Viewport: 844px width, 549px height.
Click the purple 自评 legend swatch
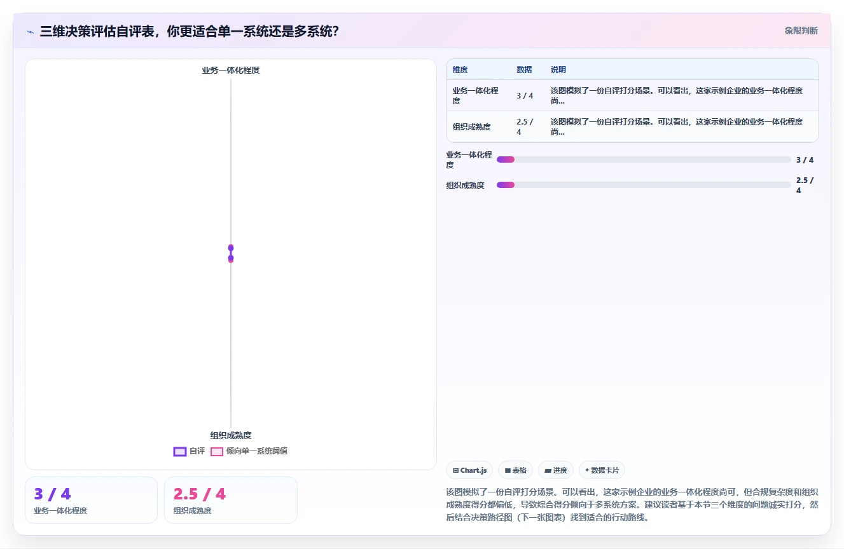(x=180, y=452)
